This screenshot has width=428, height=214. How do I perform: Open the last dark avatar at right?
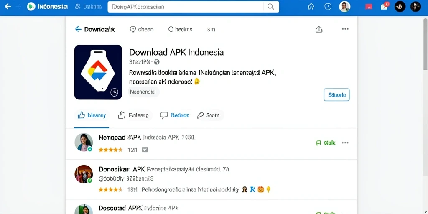click(x=415, y=7)
